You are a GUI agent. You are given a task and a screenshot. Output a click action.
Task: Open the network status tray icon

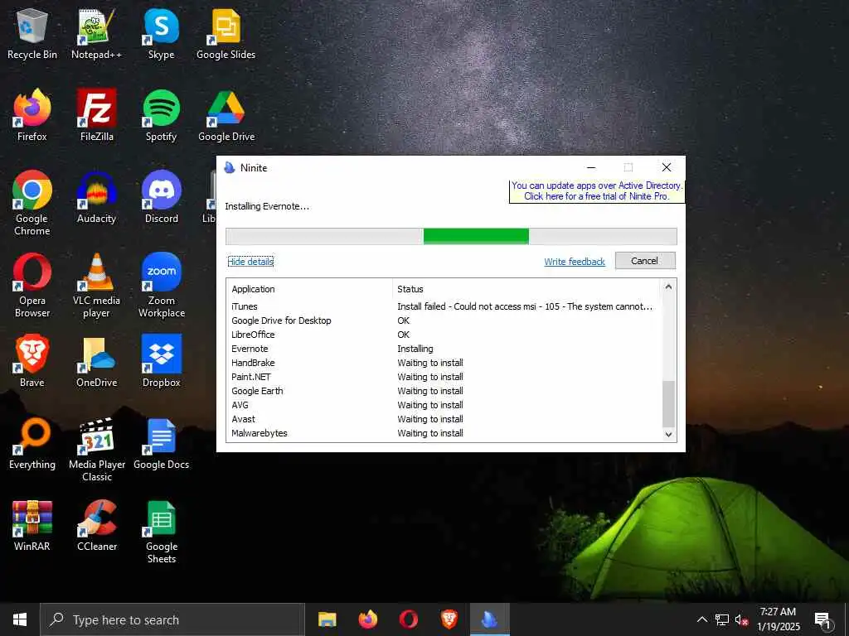(722, 619)
